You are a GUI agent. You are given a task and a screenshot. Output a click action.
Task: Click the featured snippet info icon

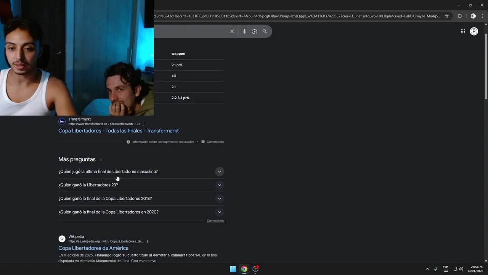128,142
